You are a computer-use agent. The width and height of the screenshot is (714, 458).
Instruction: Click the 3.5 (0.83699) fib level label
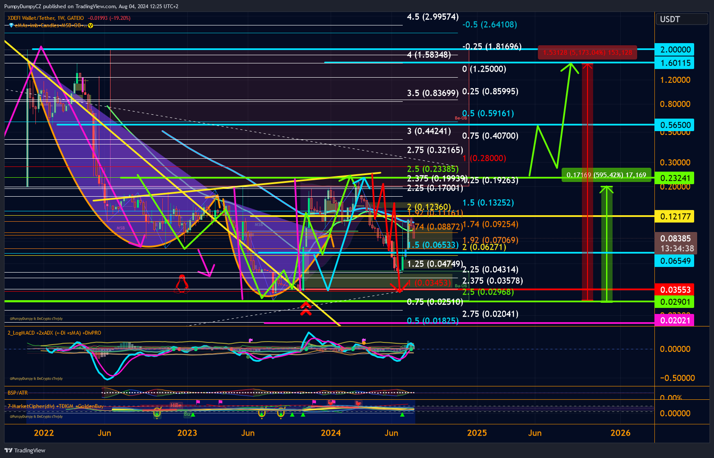433,93
